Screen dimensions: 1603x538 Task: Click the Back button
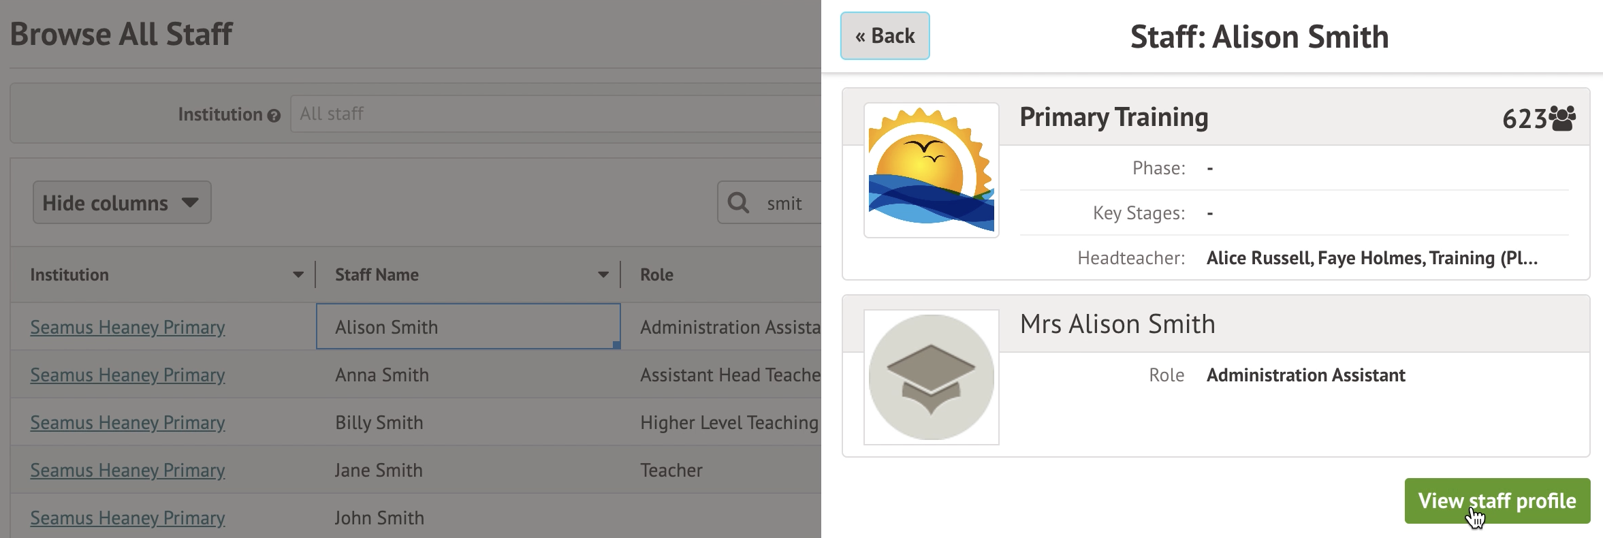(885, 36)
